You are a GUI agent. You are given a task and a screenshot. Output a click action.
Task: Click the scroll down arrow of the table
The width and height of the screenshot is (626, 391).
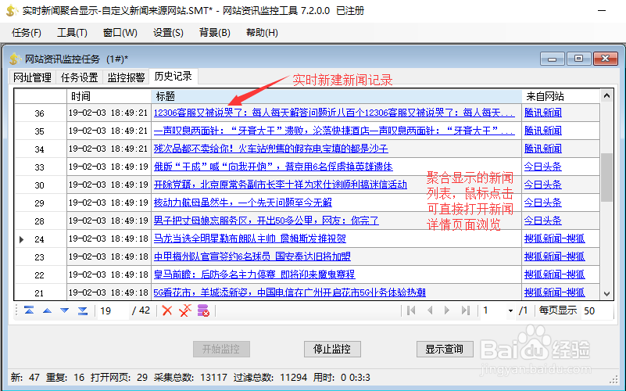coord(606,294)
